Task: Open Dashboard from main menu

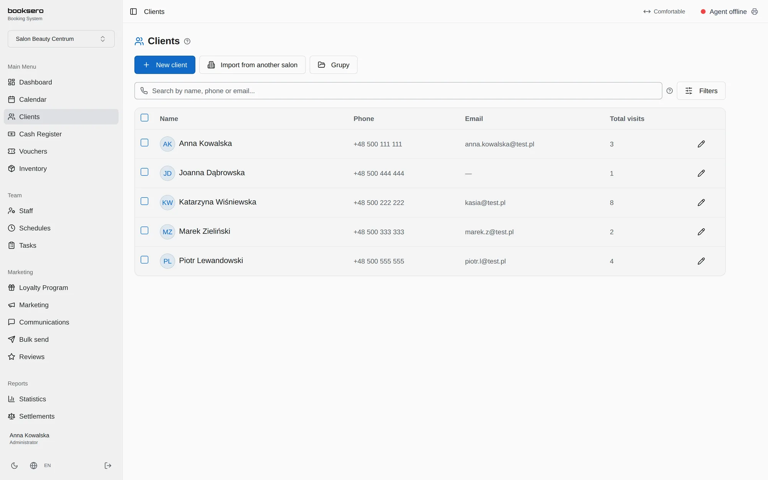Action: 61,82
